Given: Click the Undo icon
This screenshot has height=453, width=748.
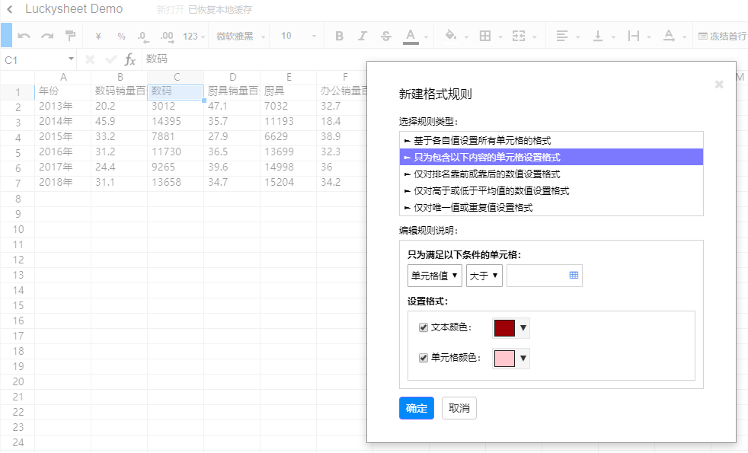Looking at the screenshot, I should click(24, 35).
